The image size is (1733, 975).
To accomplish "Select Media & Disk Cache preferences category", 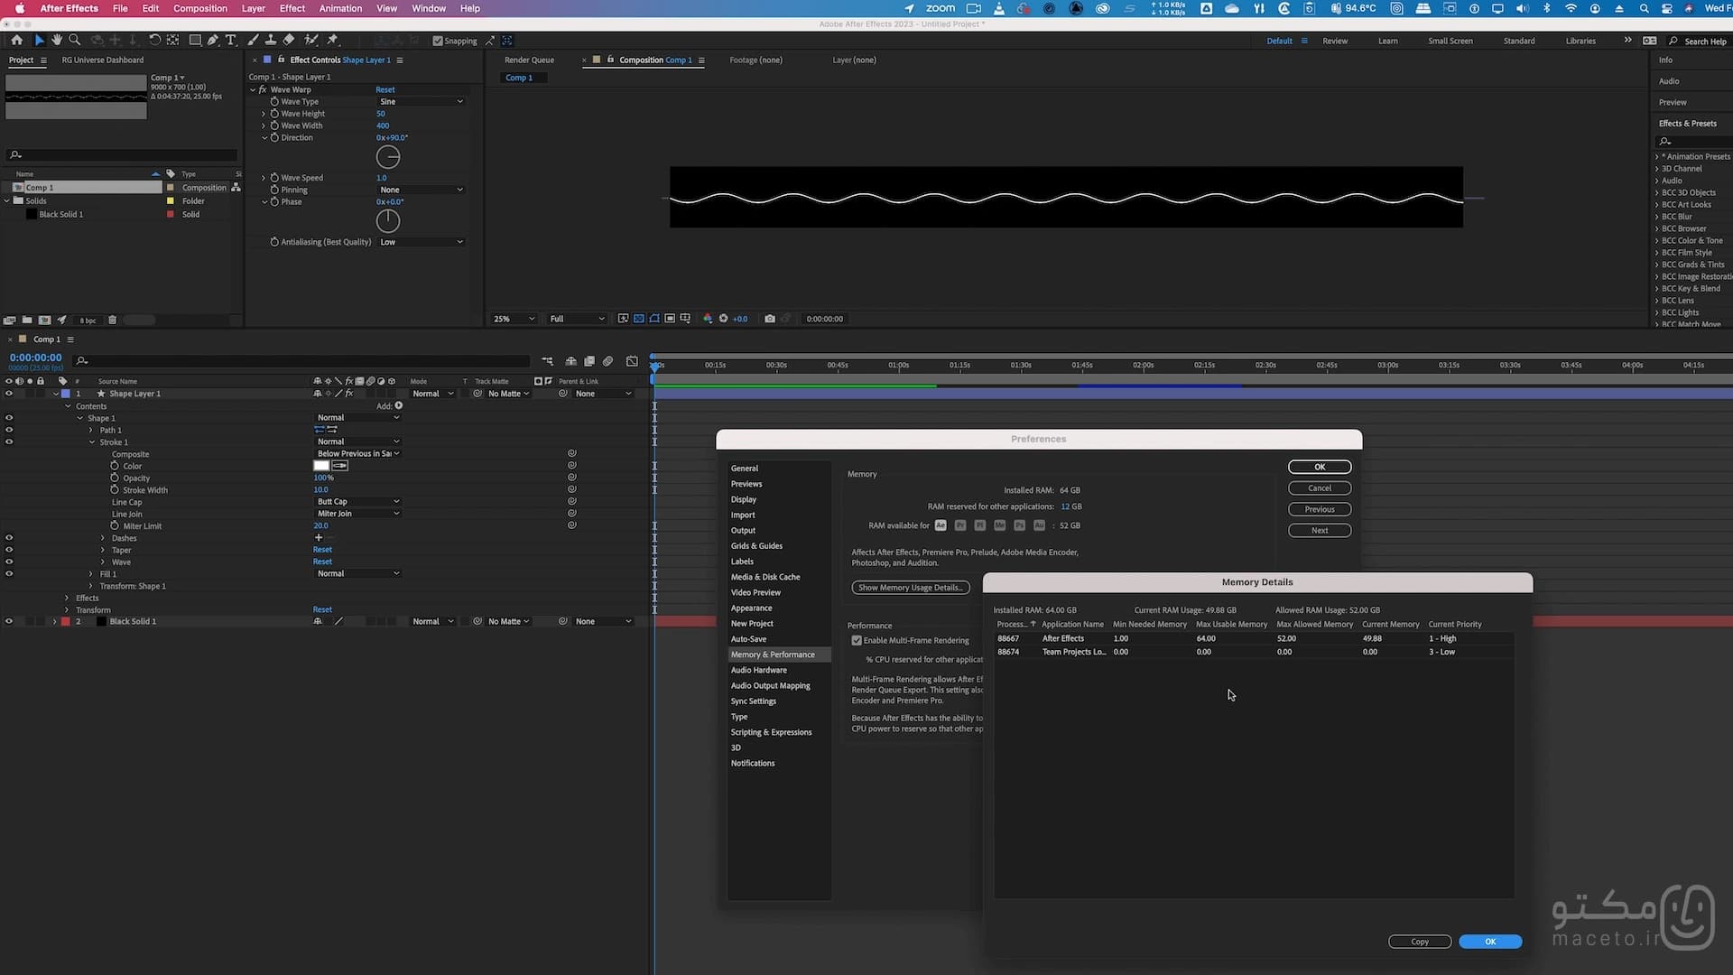I will [765, 577].
